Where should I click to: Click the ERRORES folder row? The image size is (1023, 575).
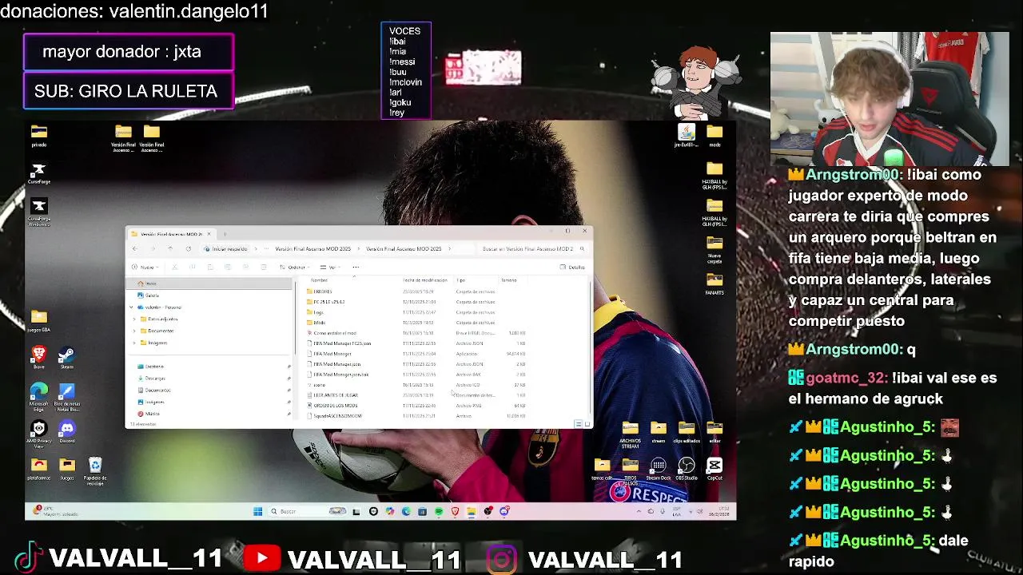pyautogui.click(x=416, y=291)
